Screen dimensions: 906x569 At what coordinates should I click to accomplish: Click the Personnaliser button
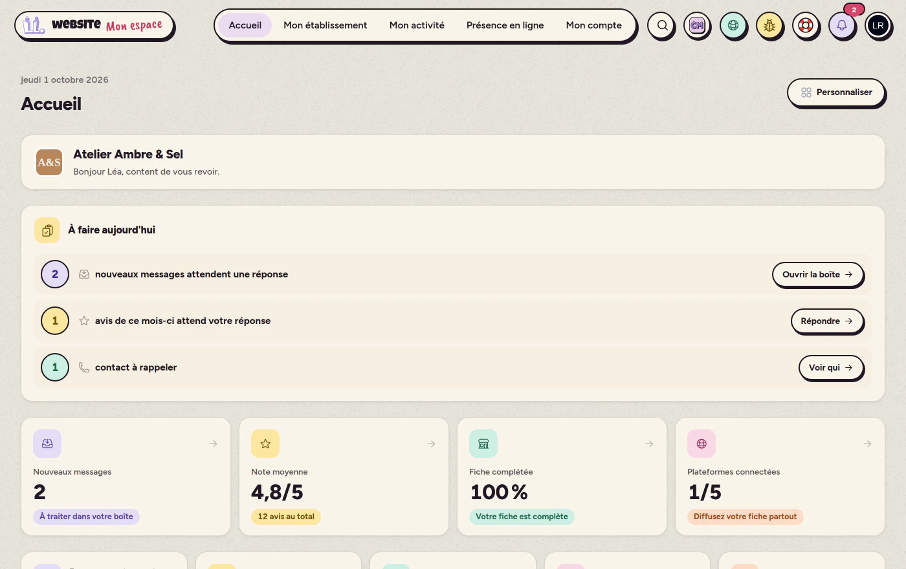pos(836,92)
